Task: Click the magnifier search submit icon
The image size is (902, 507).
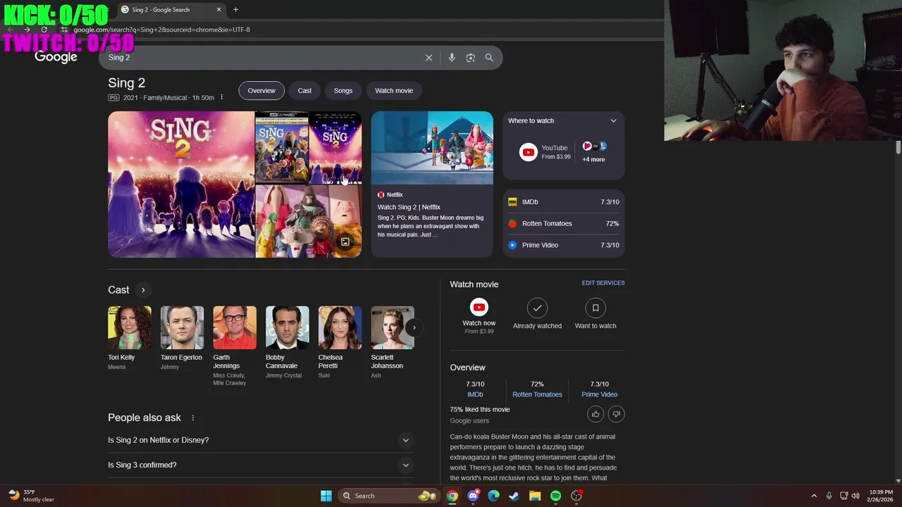Action: pos(489,58)
